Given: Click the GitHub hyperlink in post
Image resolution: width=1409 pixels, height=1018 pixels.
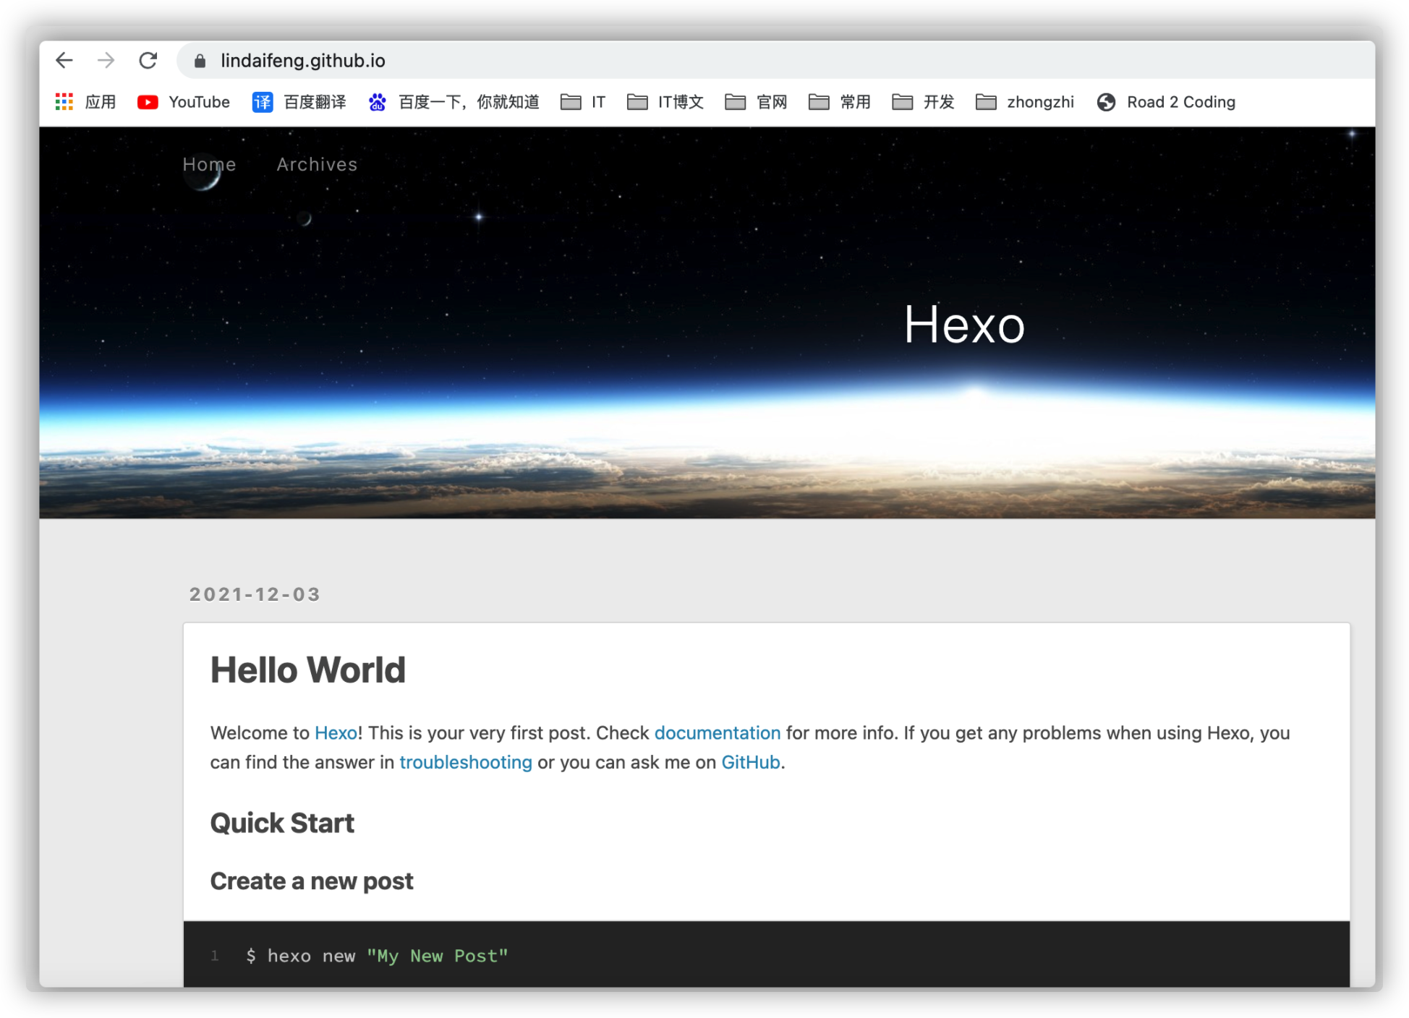Looking at the screenshot, I should tap(749, 762).
